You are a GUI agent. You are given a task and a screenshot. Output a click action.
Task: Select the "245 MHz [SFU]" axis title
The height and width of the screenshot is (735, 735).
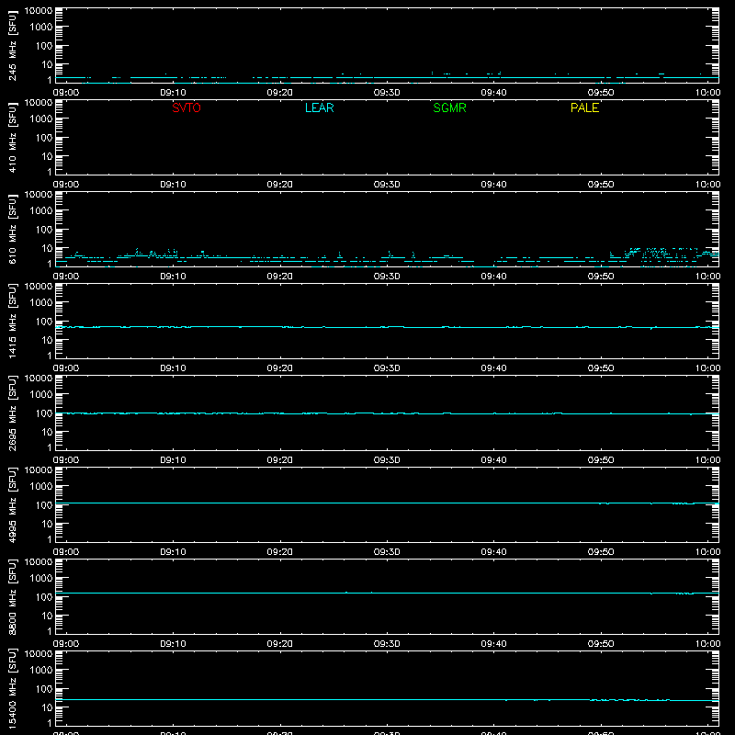pyautogui.click(x=13, y=45)
